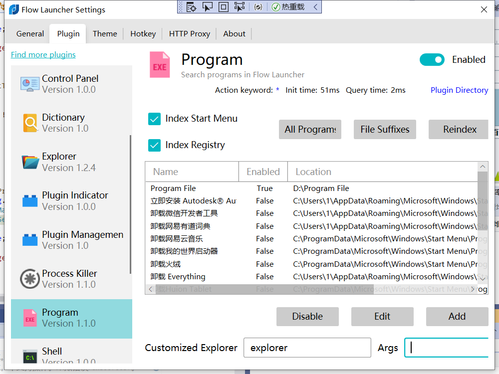The image size is (499, 374).
Task: Click the action keyword asterisk
Action: point(277,90)
